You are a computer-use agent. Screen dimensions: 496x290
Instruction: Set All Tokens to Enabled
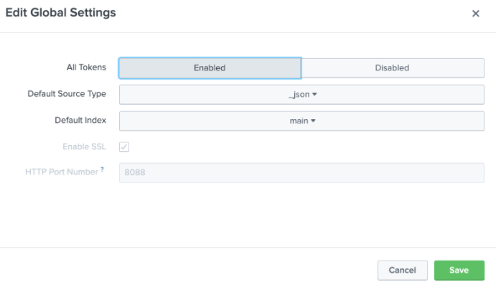pos(210,67)
